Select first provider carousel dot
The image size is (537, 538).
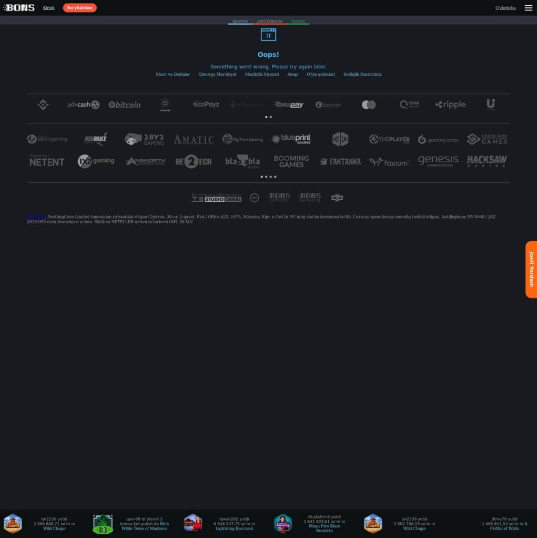click(x=262, y=177)
